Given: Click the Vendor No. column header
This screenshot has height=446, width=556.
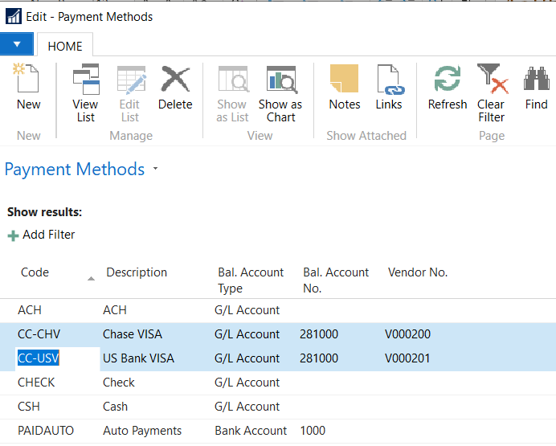Looking at the screenshot, I should [417, 272].
